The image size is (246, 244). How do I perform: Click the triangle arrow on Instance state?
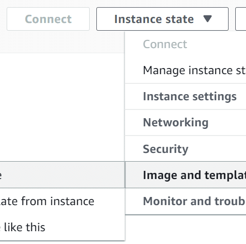[x=208, y=18]
